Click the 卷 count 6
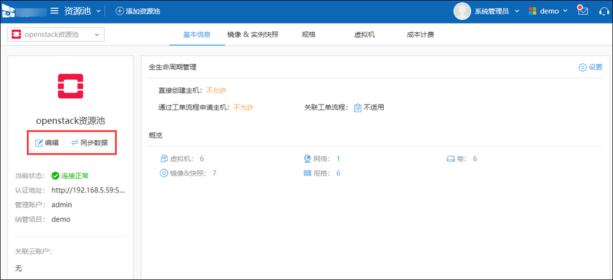This screenshot has width=613, height=280. pos(475,159)
